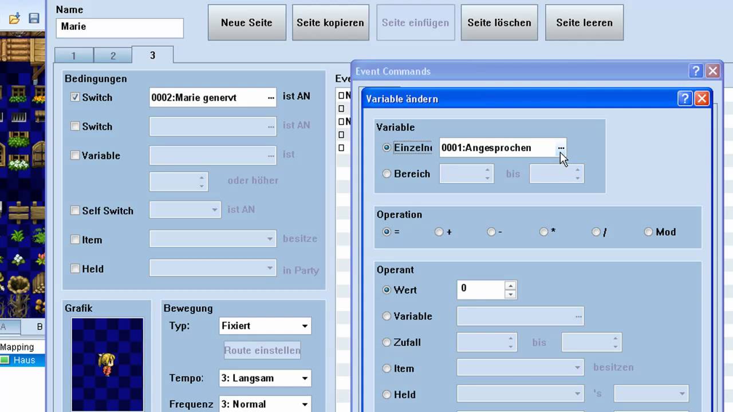733x412 pixels.
Task: Click the event Name field containing Marie
Action: pos(120,27)
